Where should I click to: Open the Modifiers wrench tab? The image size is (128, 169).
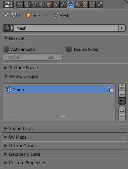(x=63, y=5)
